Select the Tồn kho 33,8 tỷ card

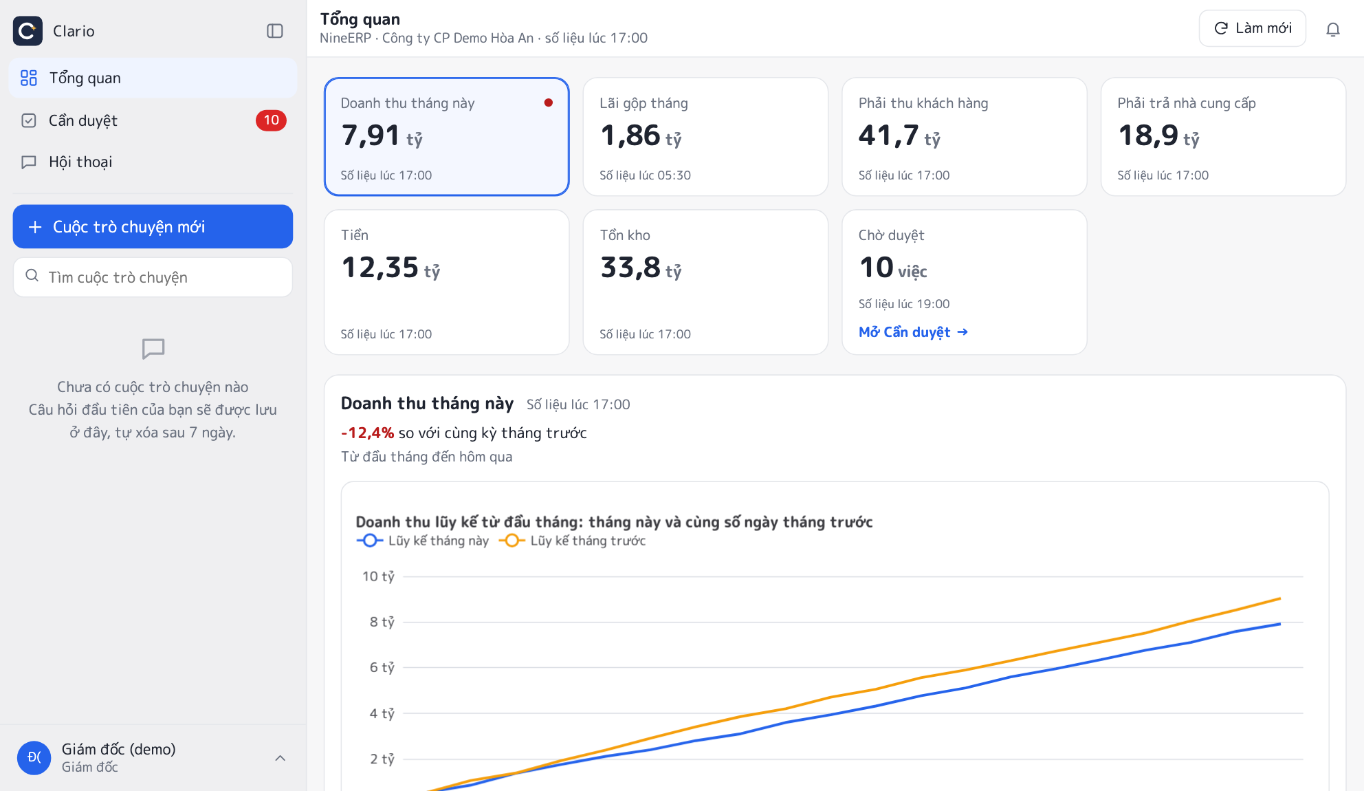point(705,282)
